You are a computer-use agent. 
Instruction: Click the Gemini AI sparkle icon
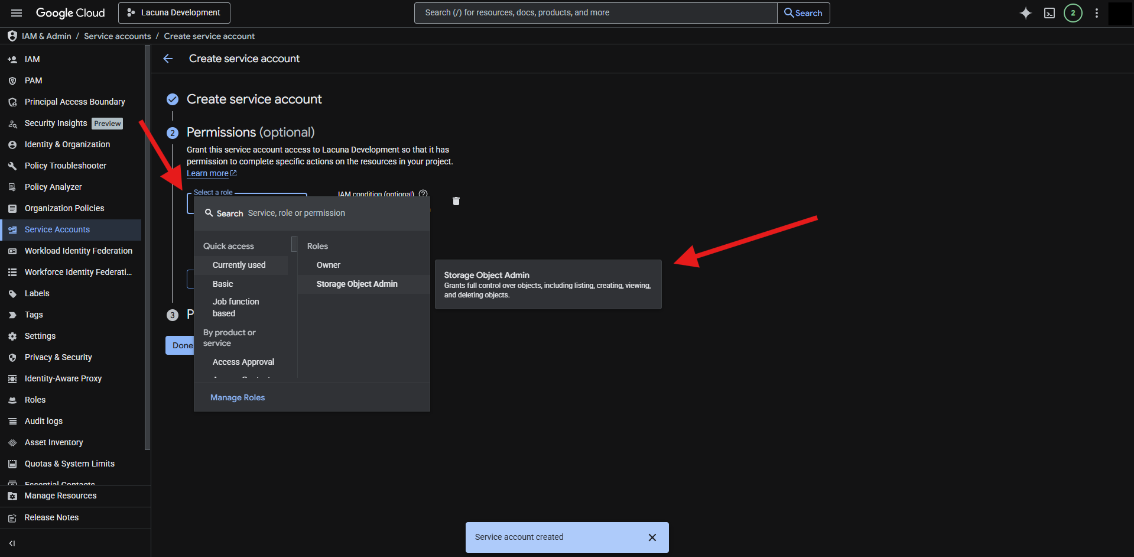coord(1025,13)
